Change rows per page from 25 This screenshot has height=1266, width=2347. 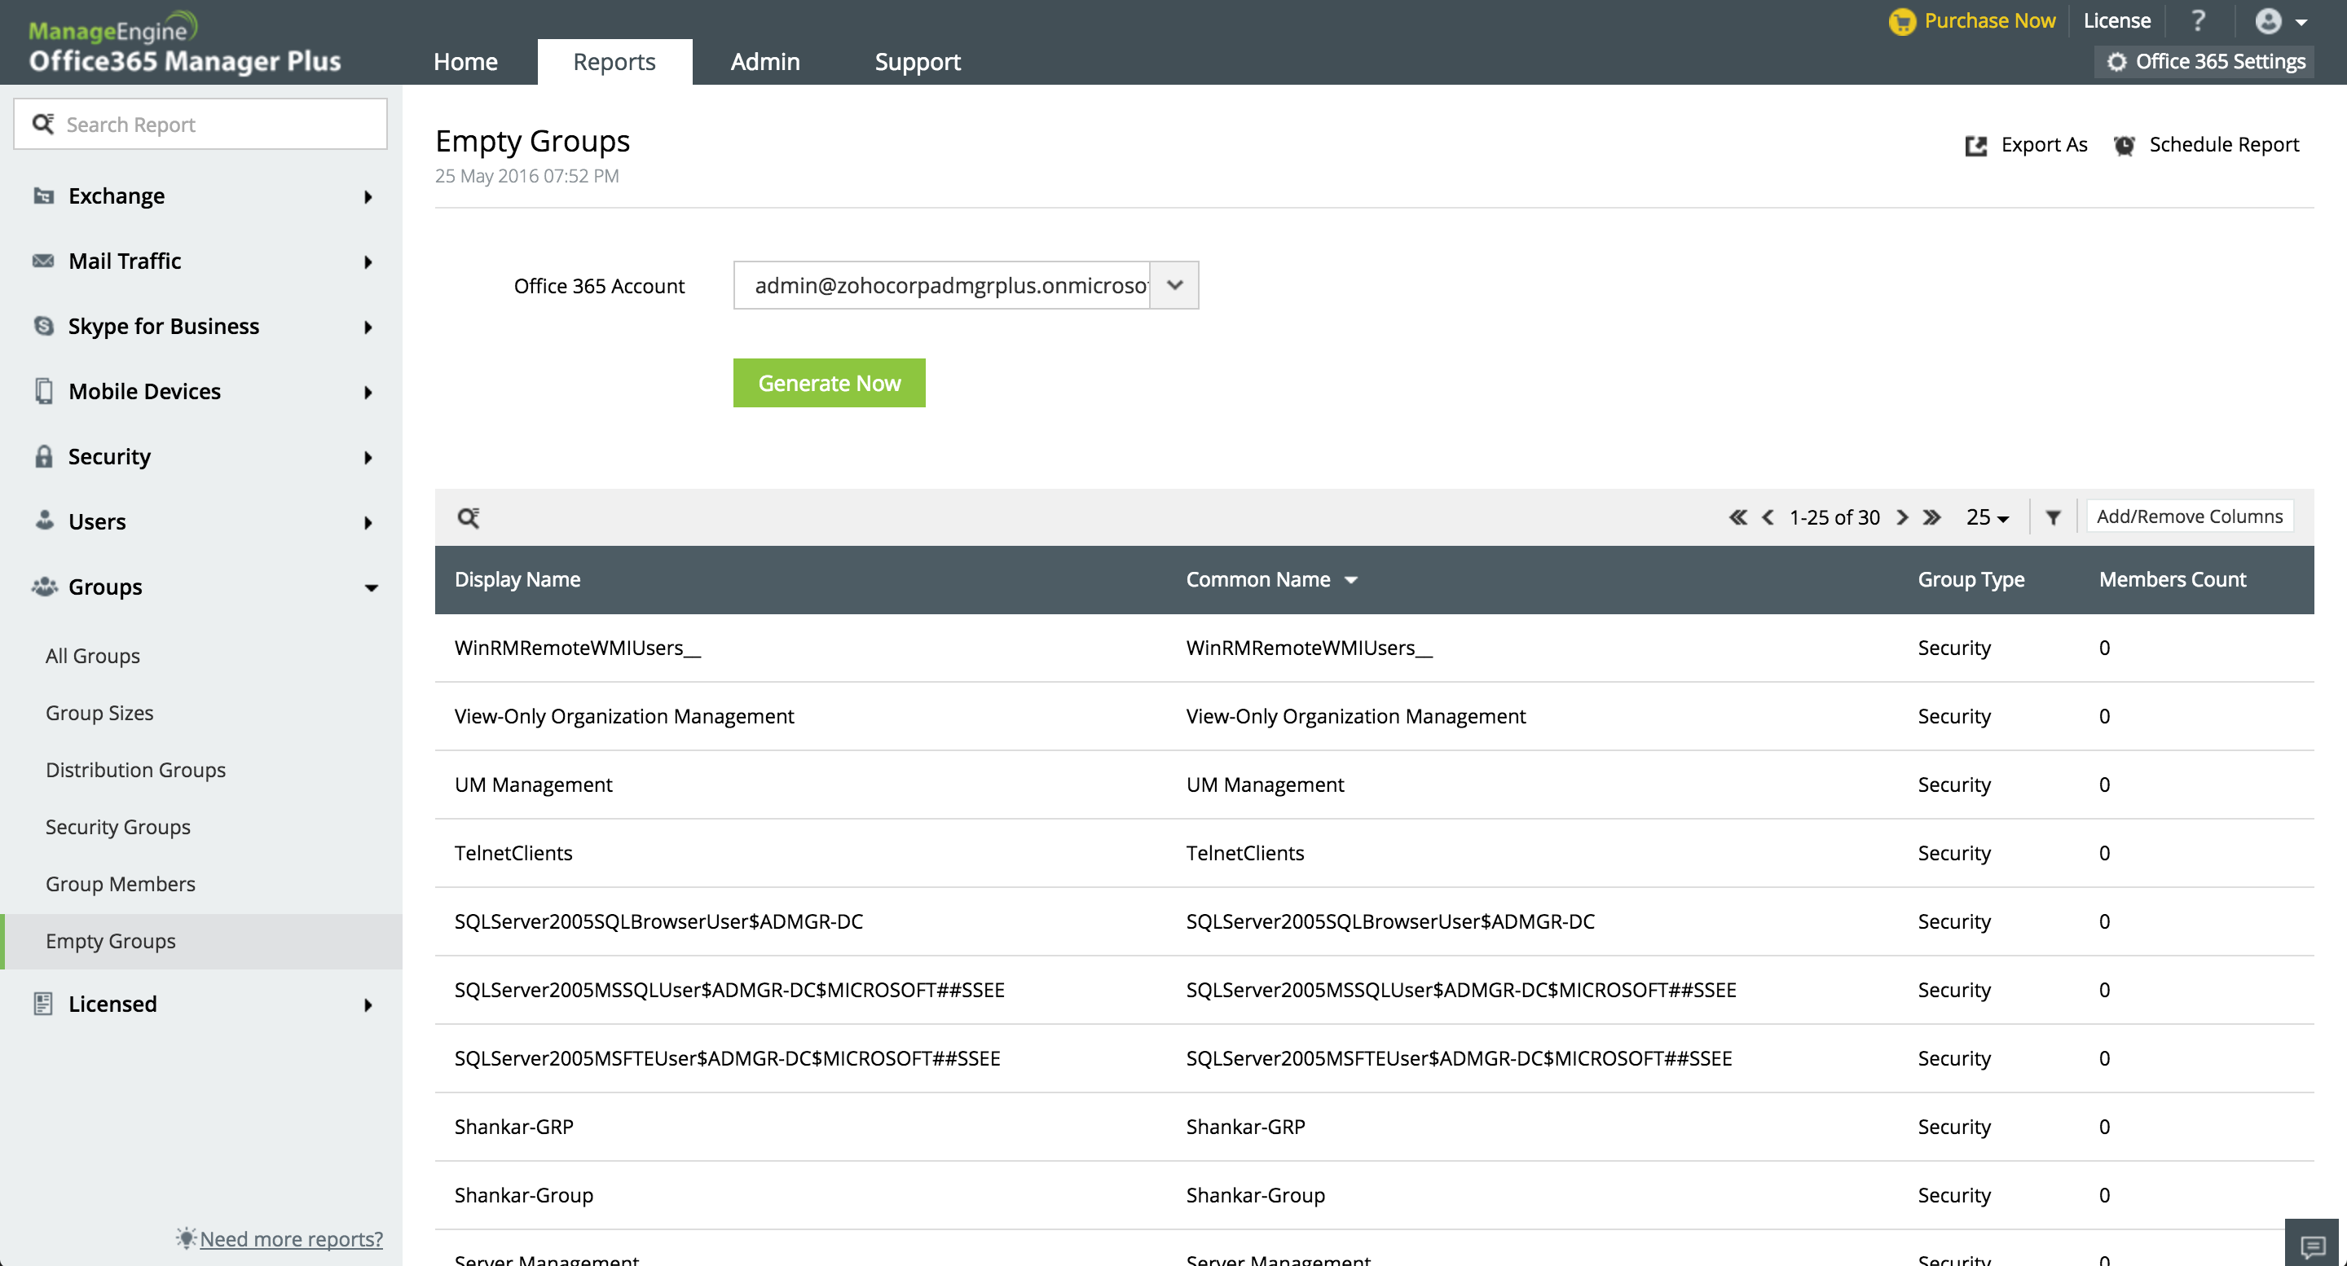click(x=1986, y=517)
